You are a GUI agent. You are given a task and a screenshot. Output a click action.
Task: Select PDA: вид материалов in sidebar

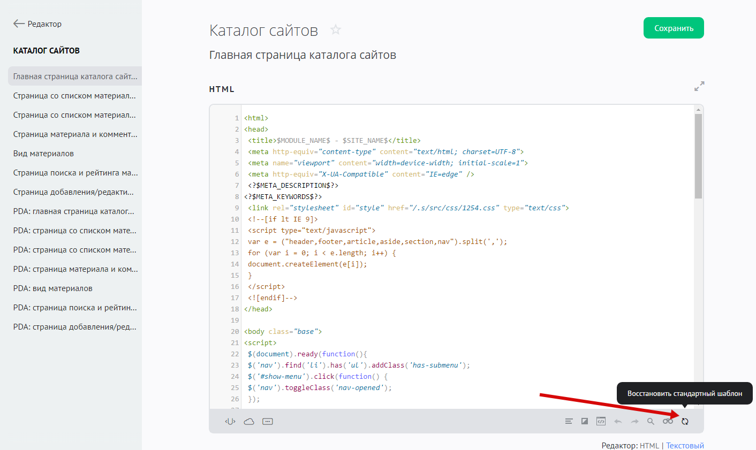point(52,288)
